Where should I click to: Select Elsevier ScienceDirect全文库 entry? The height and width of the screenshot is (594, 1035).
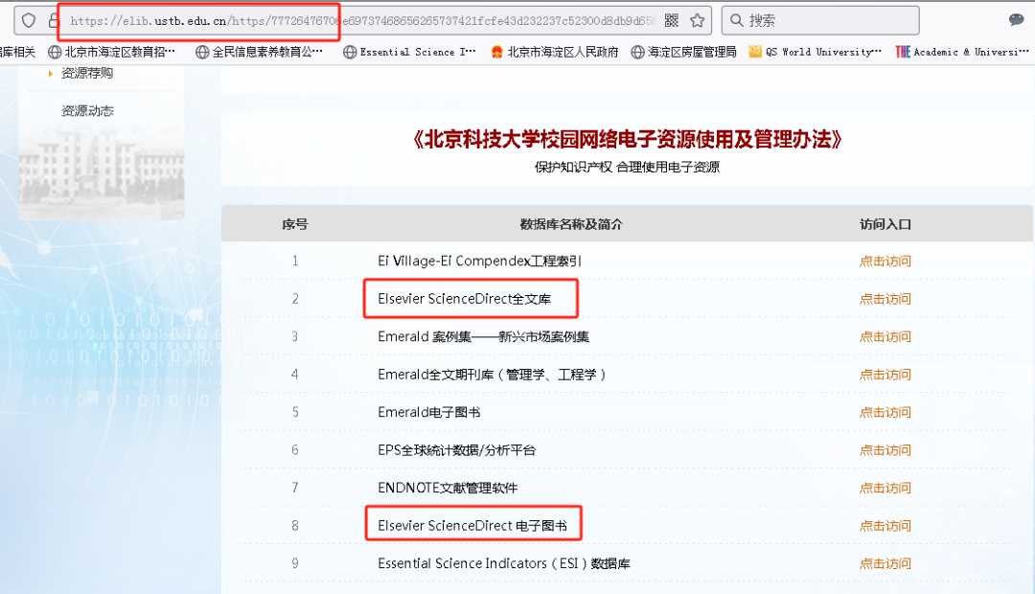pos(464,299)
